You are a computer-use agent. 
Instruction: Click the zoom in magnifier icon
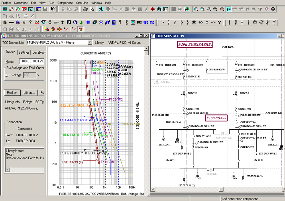pyautogui.click(x=196, y=9)
